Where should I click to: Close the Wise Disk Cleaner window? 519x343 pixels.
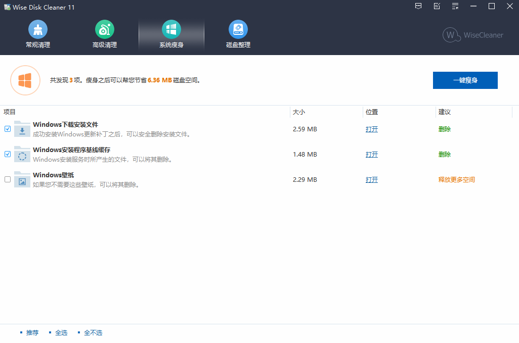point(510,6)
